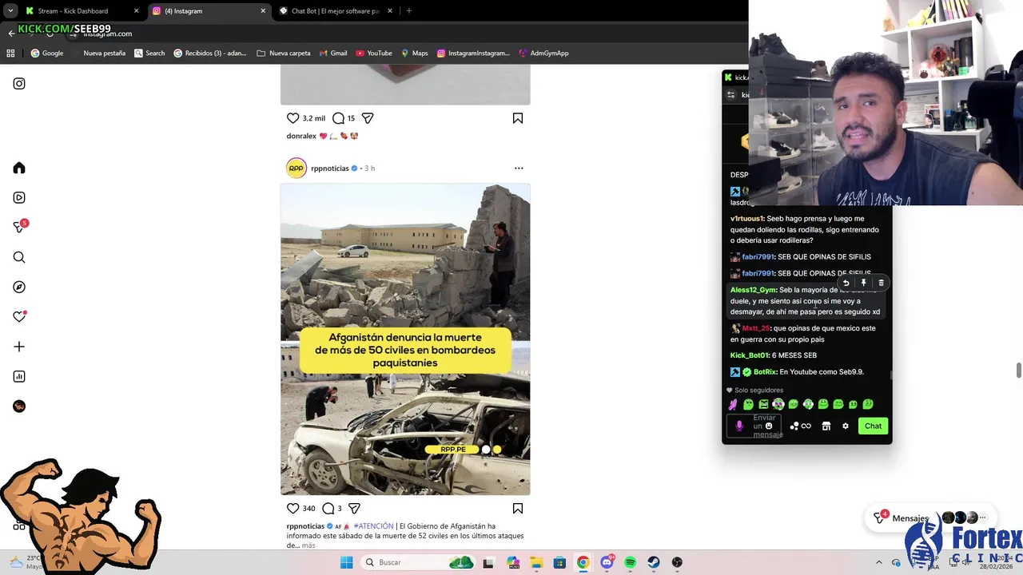Viewport: 1023px width, 575px height.
Task: Save the donralex post with bookmark icon
Action: tap(518, 118)
